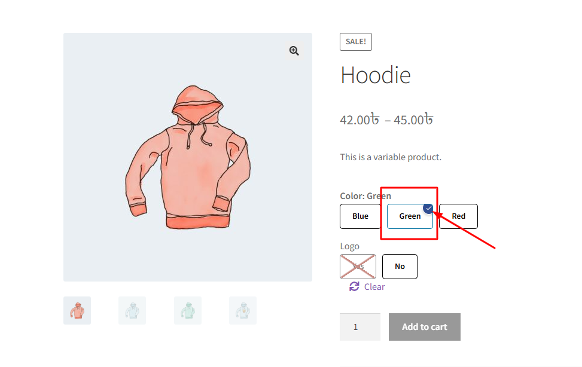The width and height of the screenshot is (582, 367).
Task: View the light blue hoodie thumbnail
Action: [x=132, y=311]
